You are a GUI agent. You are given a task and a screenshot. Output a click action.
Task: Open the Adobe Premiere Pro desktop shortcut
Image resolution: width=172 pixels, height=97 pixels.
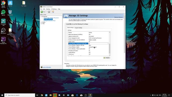click(x=3, y=40)
